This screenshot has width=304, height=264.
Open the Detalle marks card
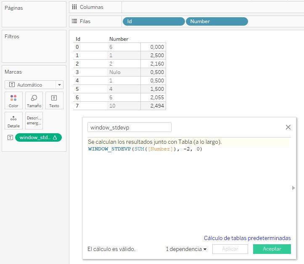[x=13, y=121]
